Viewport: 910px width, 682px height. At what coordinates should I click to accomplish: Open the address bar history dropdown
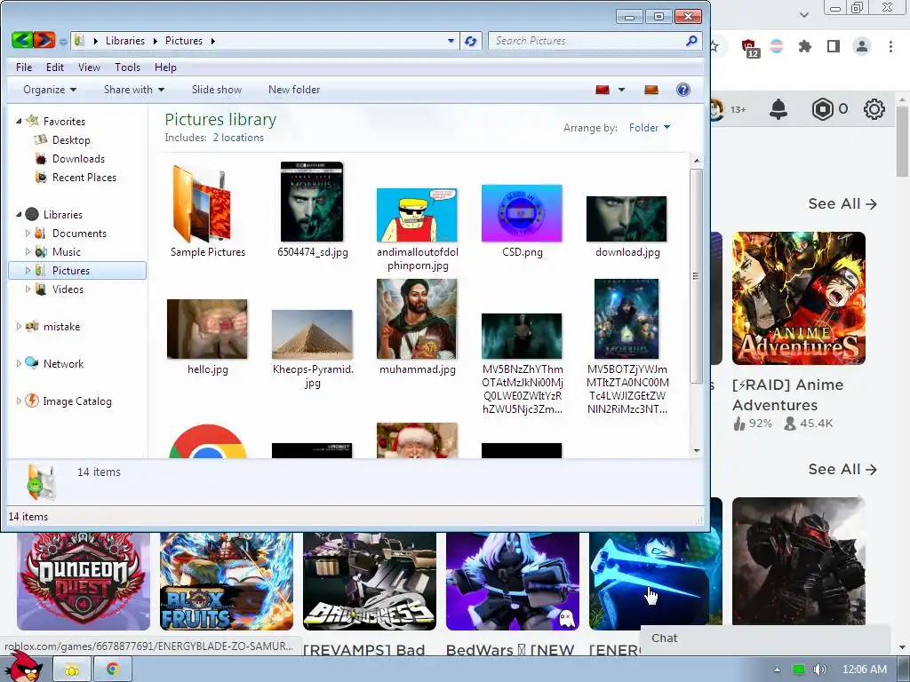tap(451, 41)
